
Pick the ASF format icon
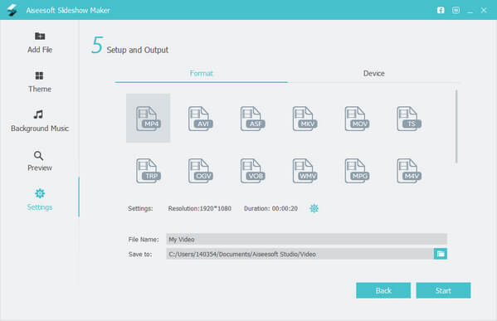pos(252,119)
